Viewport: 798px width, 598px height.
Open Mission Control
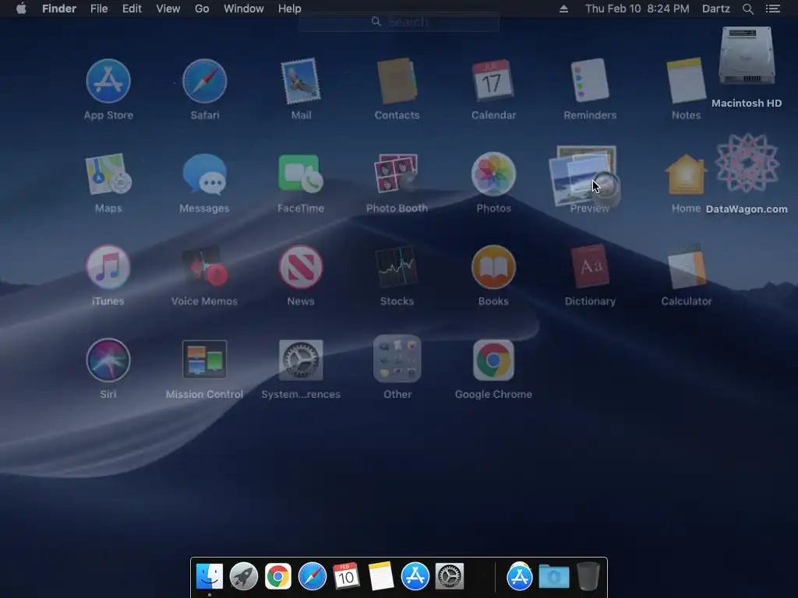205,360
